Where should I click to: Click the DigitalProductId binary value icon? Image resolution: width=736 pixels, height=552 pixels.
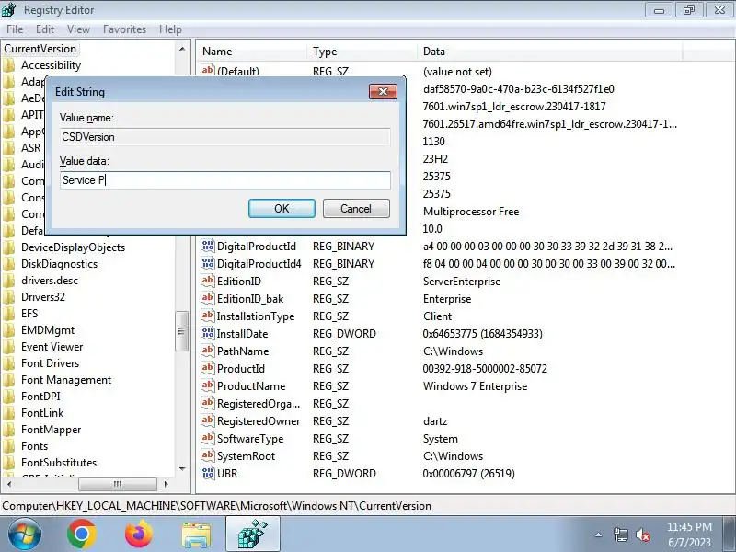(208, 246)
